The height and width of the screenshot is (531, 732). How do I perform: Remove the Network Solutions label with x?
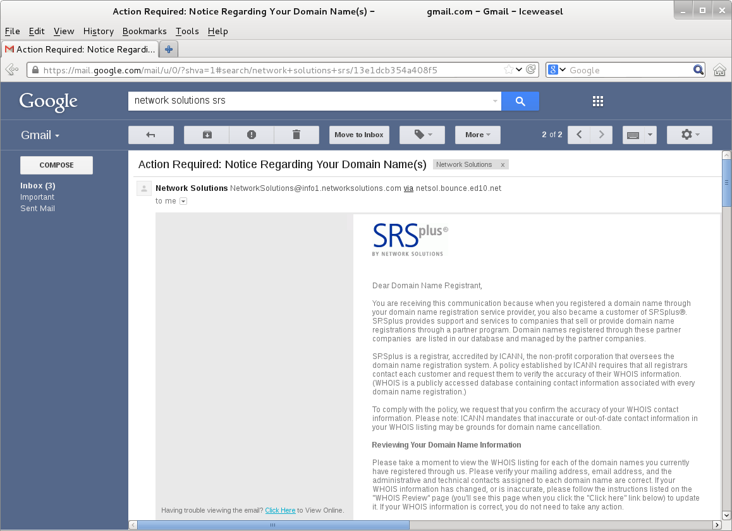(x=503, y=165)
